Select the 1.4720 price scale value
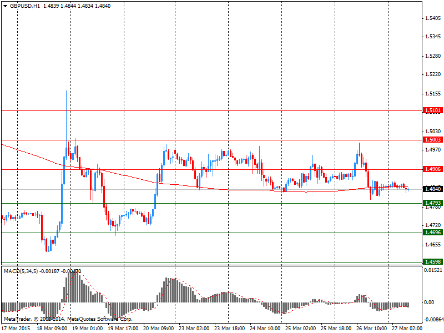The height and width of the screenshot is (333, 444). pos(433,225)
